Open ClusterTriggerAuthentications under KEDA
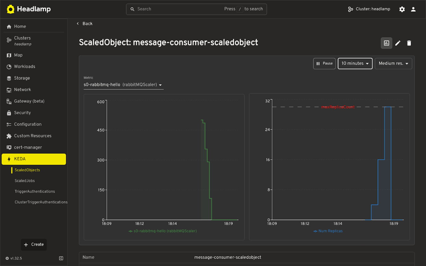Viewport: 426px width, 266px height. click(x=41, y=202)
